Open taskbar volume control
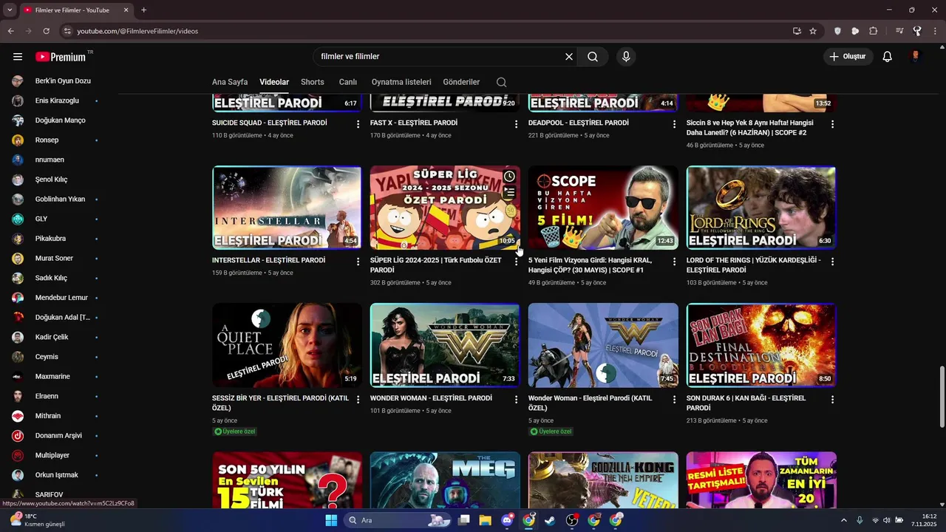This screenshot has width=946, height=532. pyautogui.click(x=887, y=520)
